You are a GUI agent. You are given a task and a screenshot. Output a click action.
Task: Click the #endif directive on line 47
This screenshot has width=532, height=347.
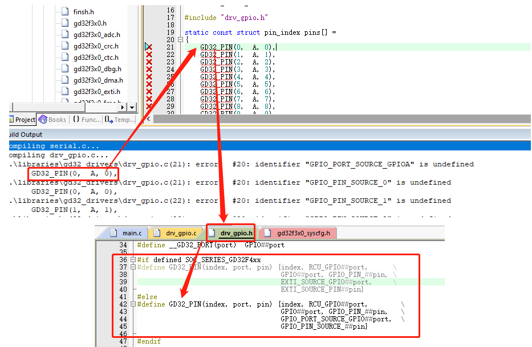pos(149,341)
